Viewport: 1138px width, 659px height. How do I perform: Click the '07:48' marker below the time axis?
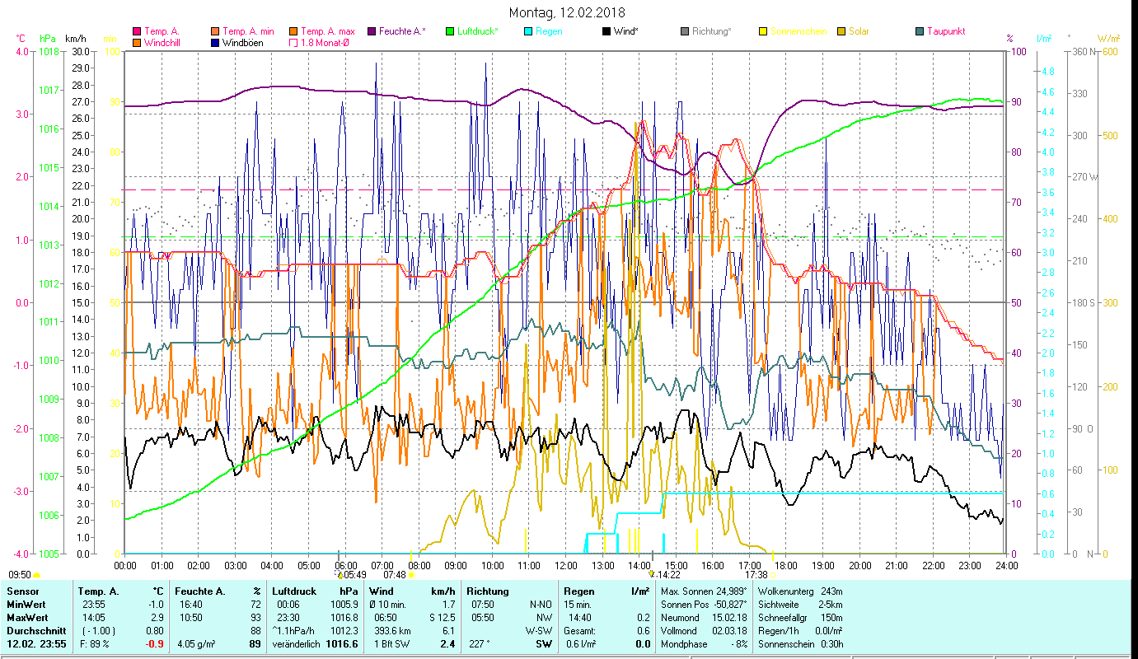tap(395, 574)
